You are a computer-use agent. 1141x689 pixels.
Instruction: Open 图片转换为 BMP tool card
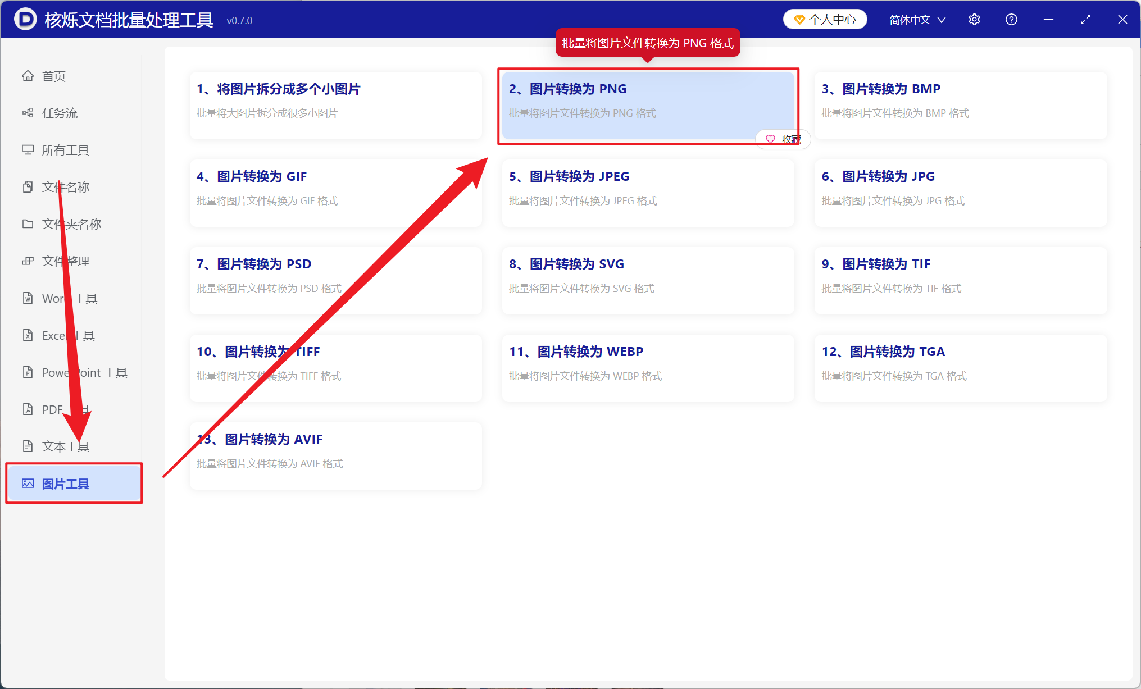click(961, 106)
